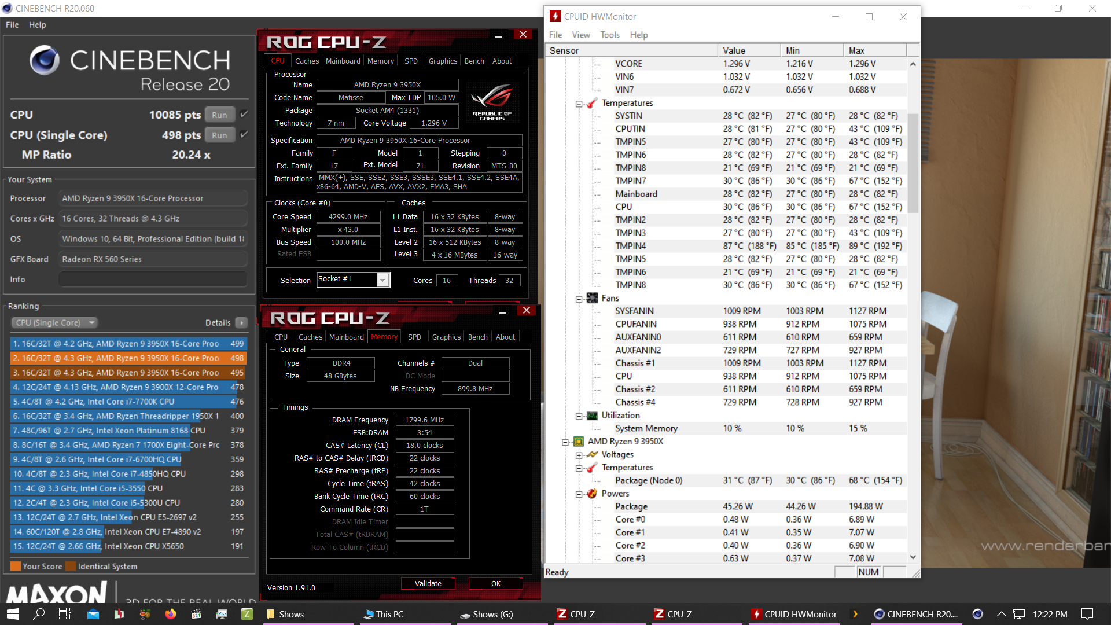Viewport: 1111px width, 625px height.
Task: Select the Intel Core i7-7700K ranking entry
Action: point(128,402)
